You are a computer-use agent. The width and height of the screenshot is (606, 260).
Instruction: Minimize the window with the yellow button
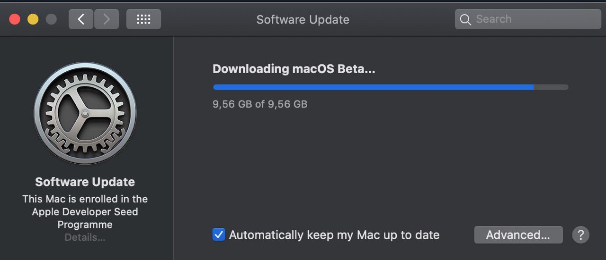(x=33, y=19)
